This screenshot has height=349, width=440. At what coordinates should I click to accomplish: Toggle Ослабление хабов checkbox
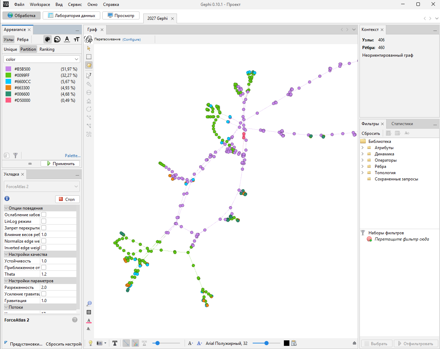click(44, 214)
